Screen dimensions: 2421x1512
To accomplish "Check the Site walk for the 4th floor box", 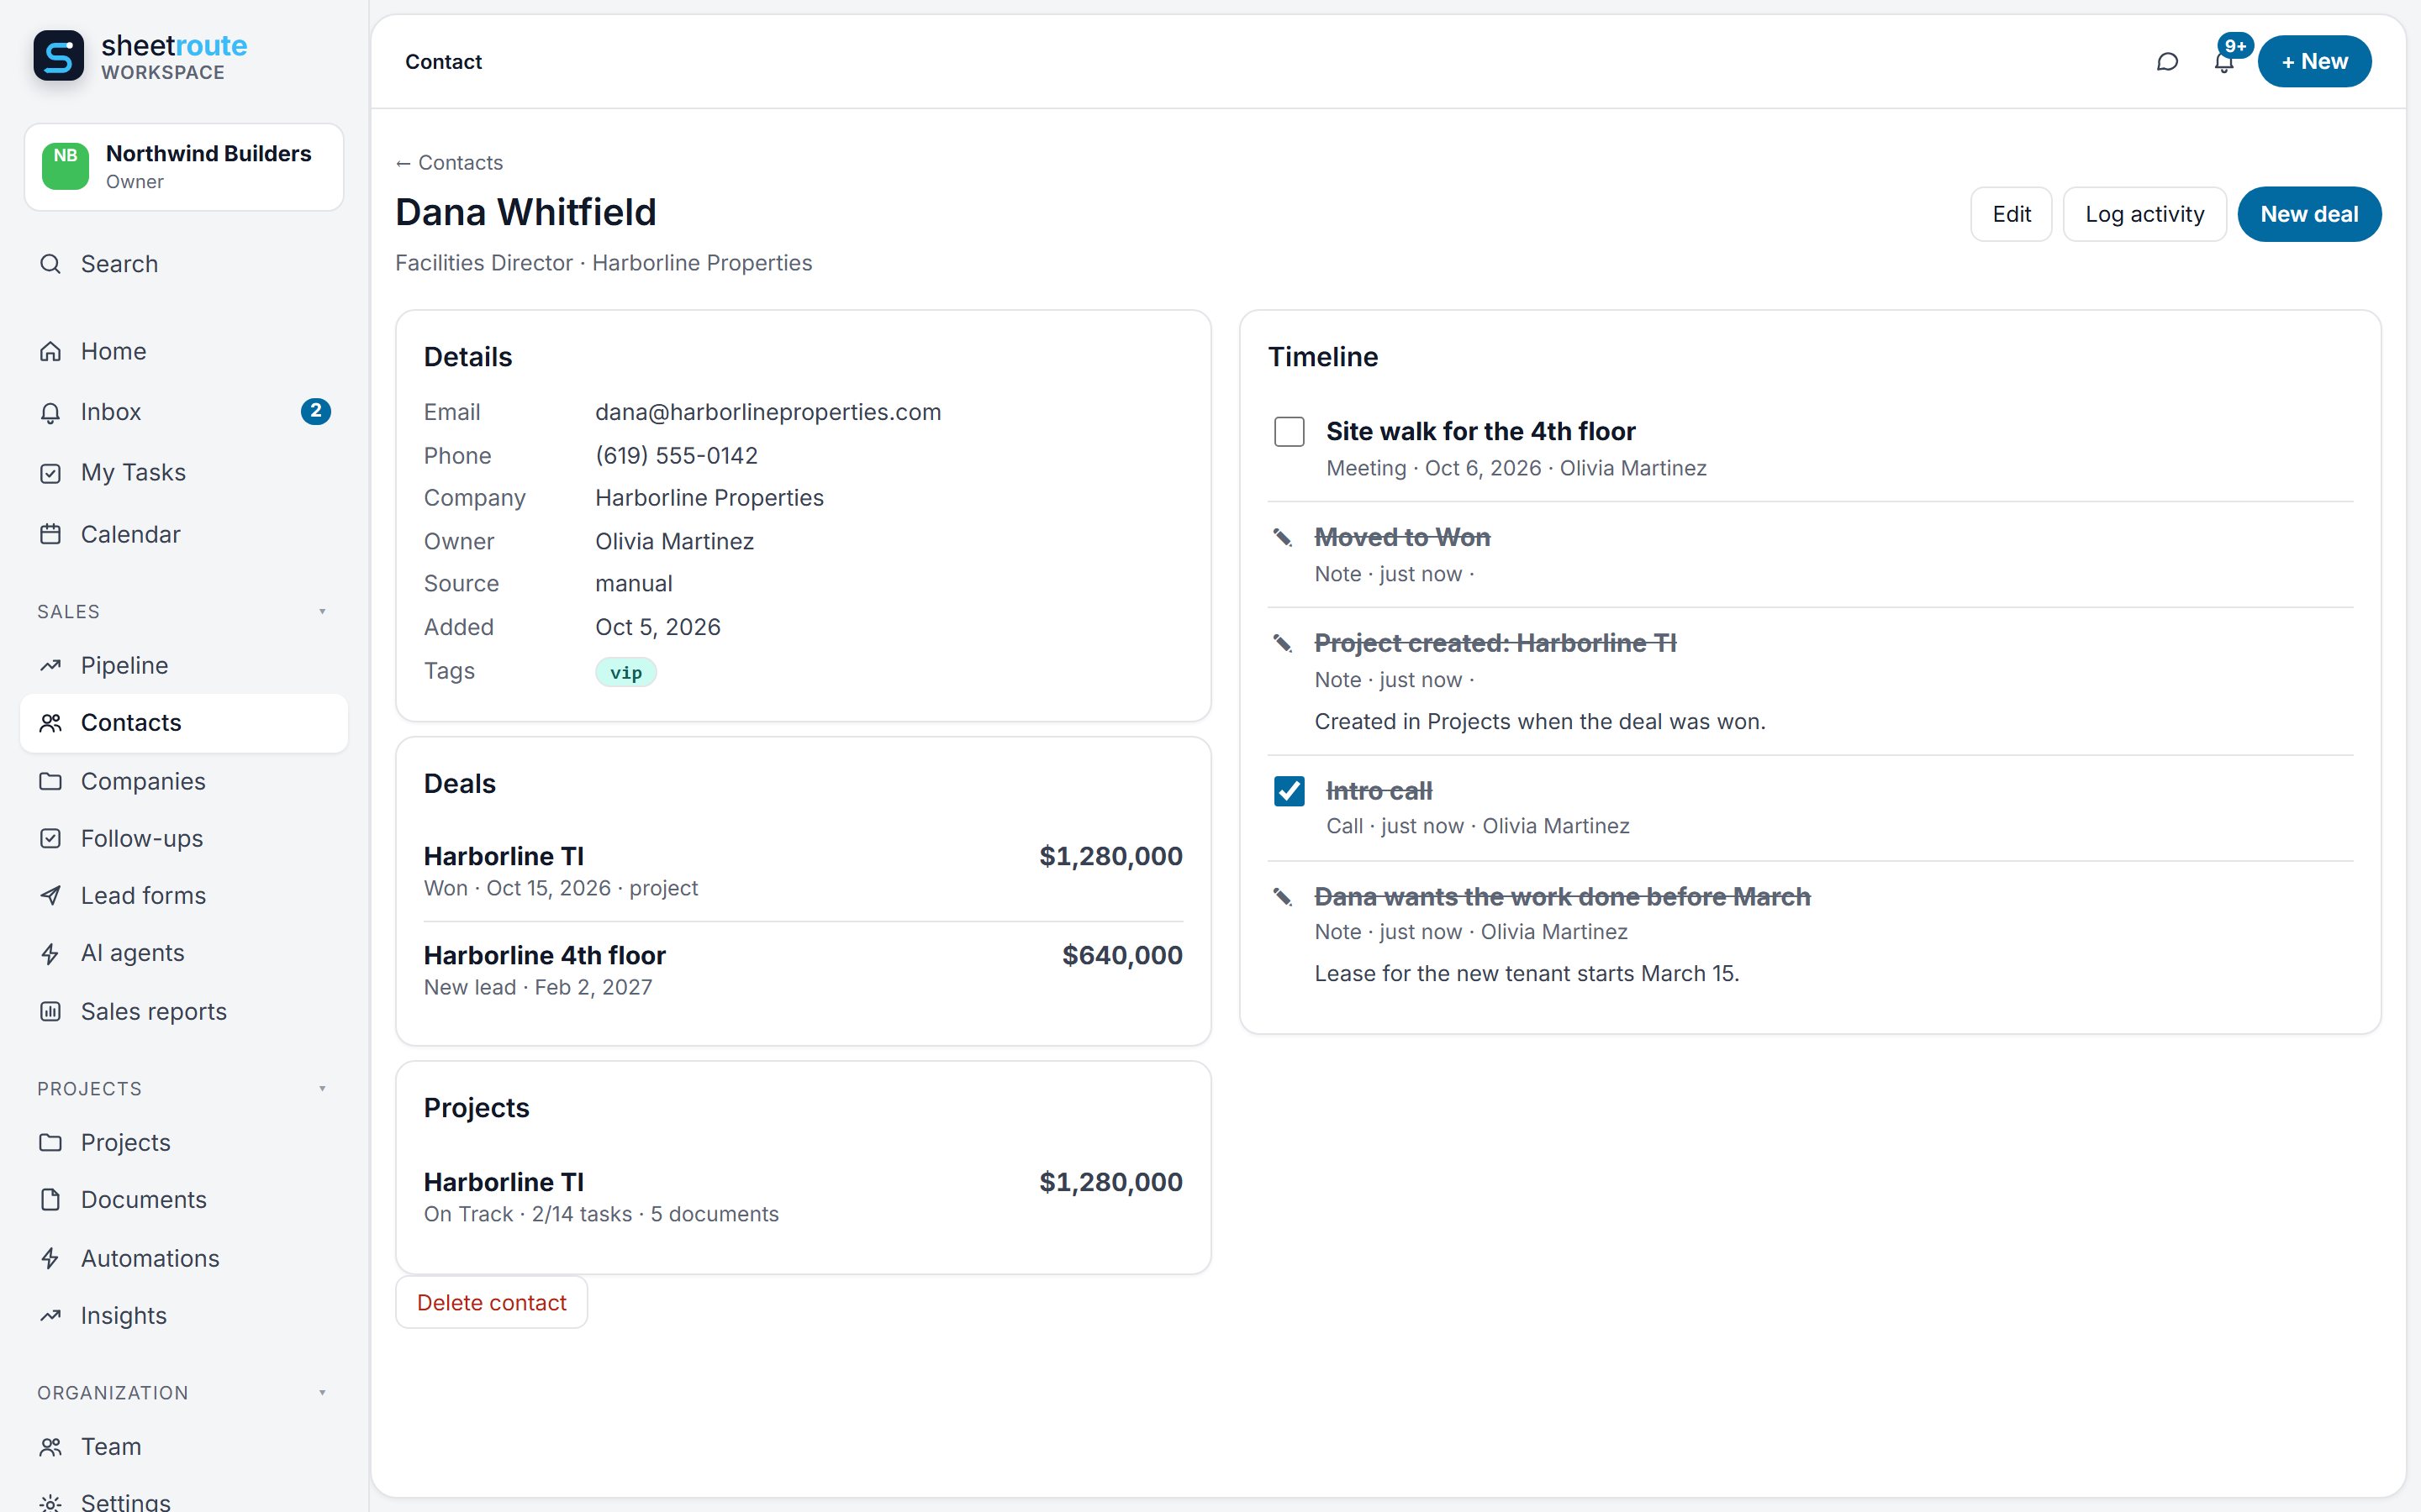I will click(x=1289, y=432).
